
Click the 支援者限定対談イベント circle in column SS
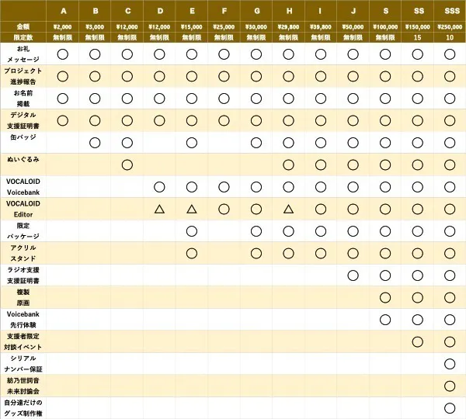[417, 341]
